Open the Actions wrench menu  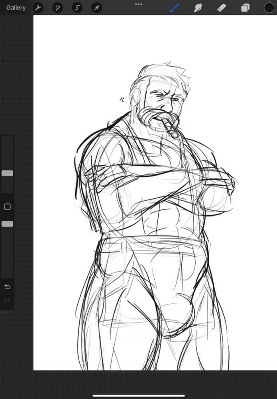[x=38, y=8]
